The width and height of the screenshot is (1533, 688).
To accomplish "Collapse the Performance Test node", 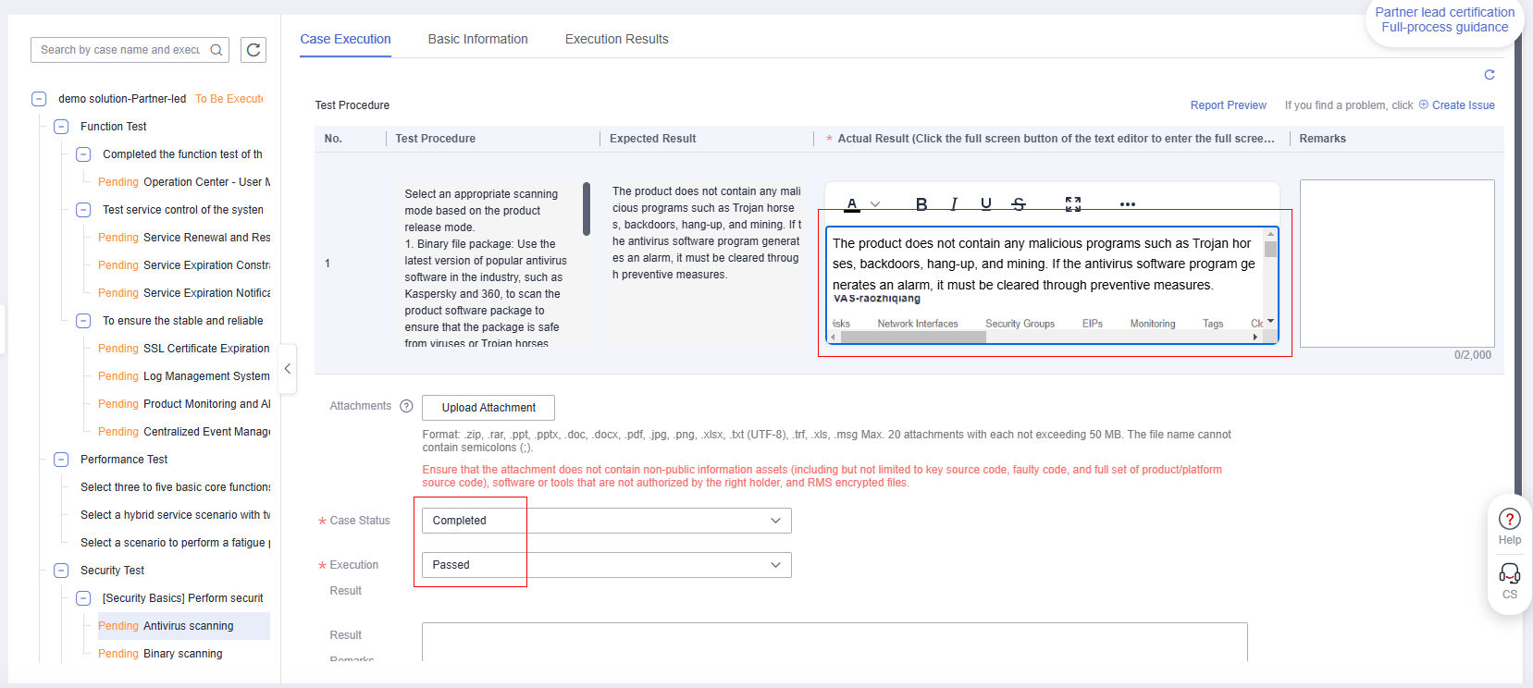I will [61, 460].
